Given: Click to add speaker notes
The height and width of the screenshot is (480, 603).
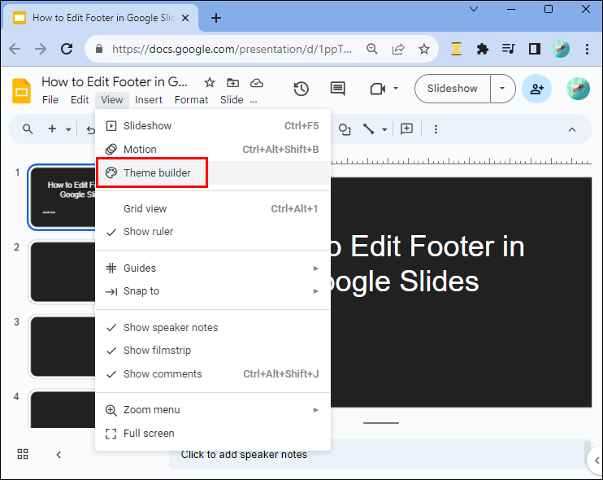Looking at the screenshot, I should (244, 455).
